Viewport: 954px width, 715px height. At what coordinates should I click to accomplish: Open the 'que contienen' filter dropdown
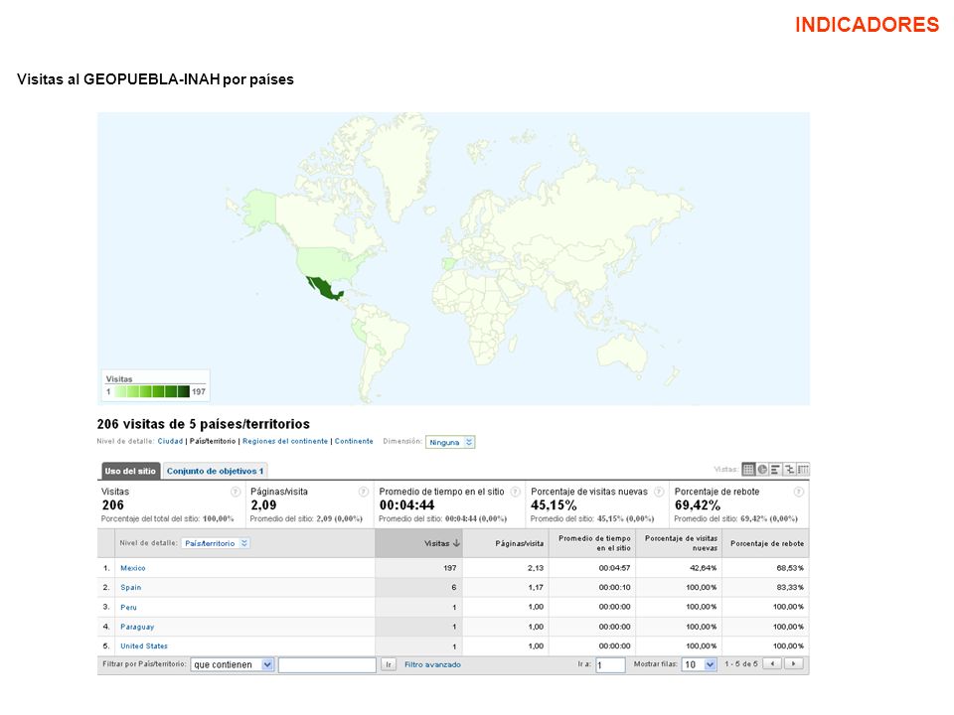(233, 664)
